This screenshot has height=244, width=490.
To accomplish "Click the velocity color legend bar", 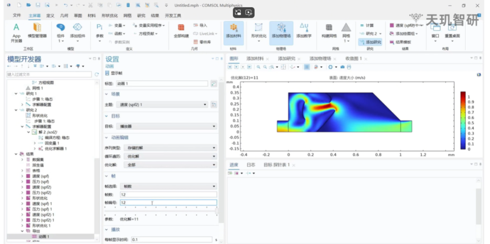I will pos(463,121).
